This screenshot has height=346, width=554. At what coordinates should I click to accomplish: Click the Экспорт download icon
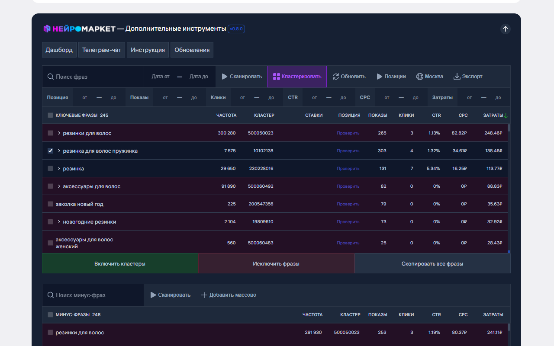[457, 77]
